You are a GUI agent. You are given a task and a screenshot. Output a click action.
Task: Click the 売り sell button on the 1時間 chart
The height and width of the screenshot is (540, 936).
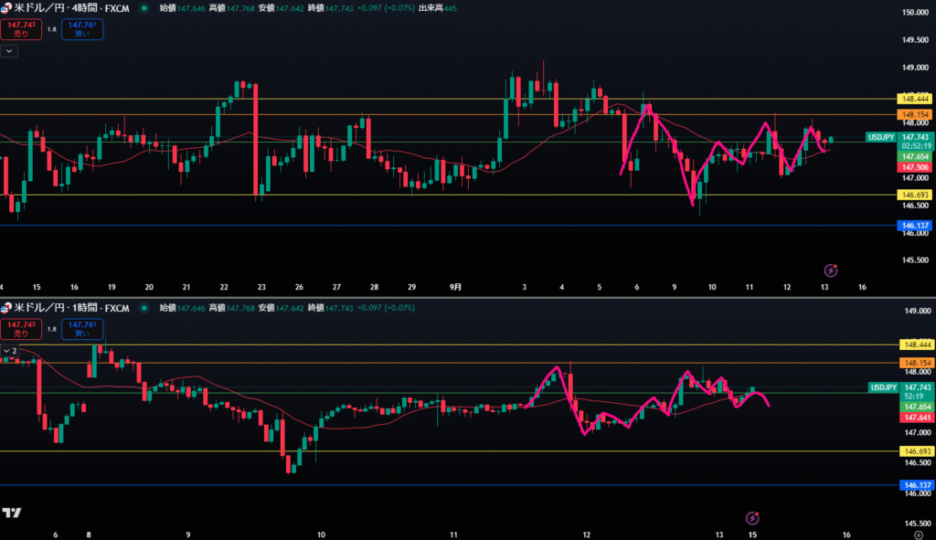click(21, 329)
